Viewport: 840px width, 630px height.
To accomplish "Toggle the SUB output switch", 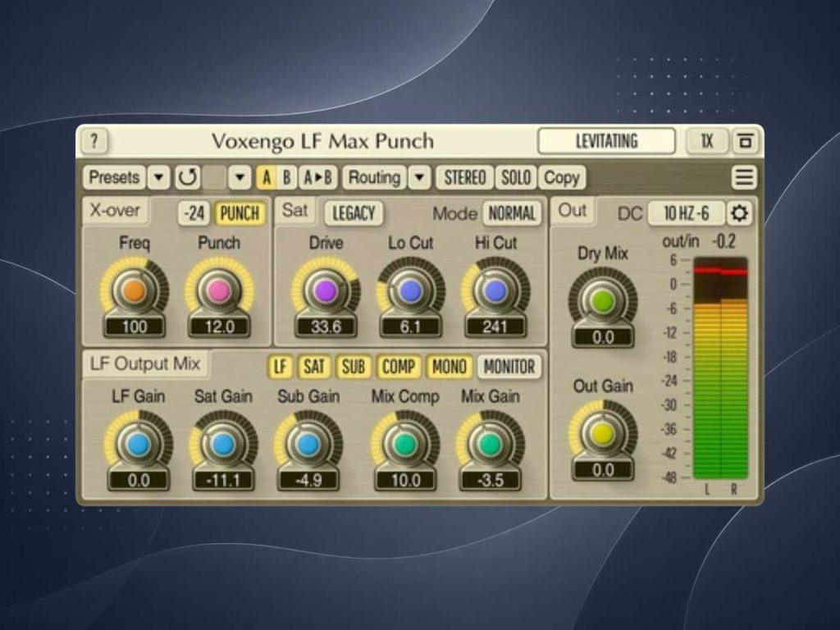I will (x=353, y=367).
